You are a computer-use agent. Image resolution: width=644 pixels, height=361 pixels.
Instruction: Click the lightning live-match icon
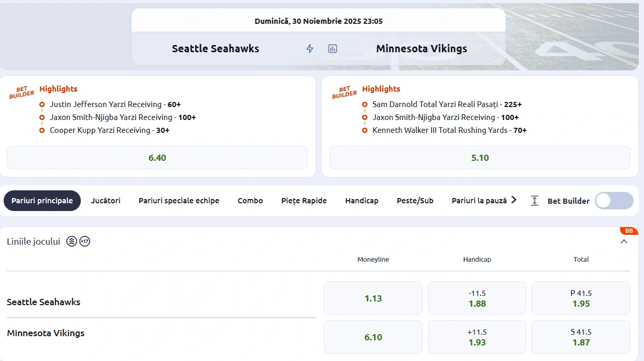point(309,48)
